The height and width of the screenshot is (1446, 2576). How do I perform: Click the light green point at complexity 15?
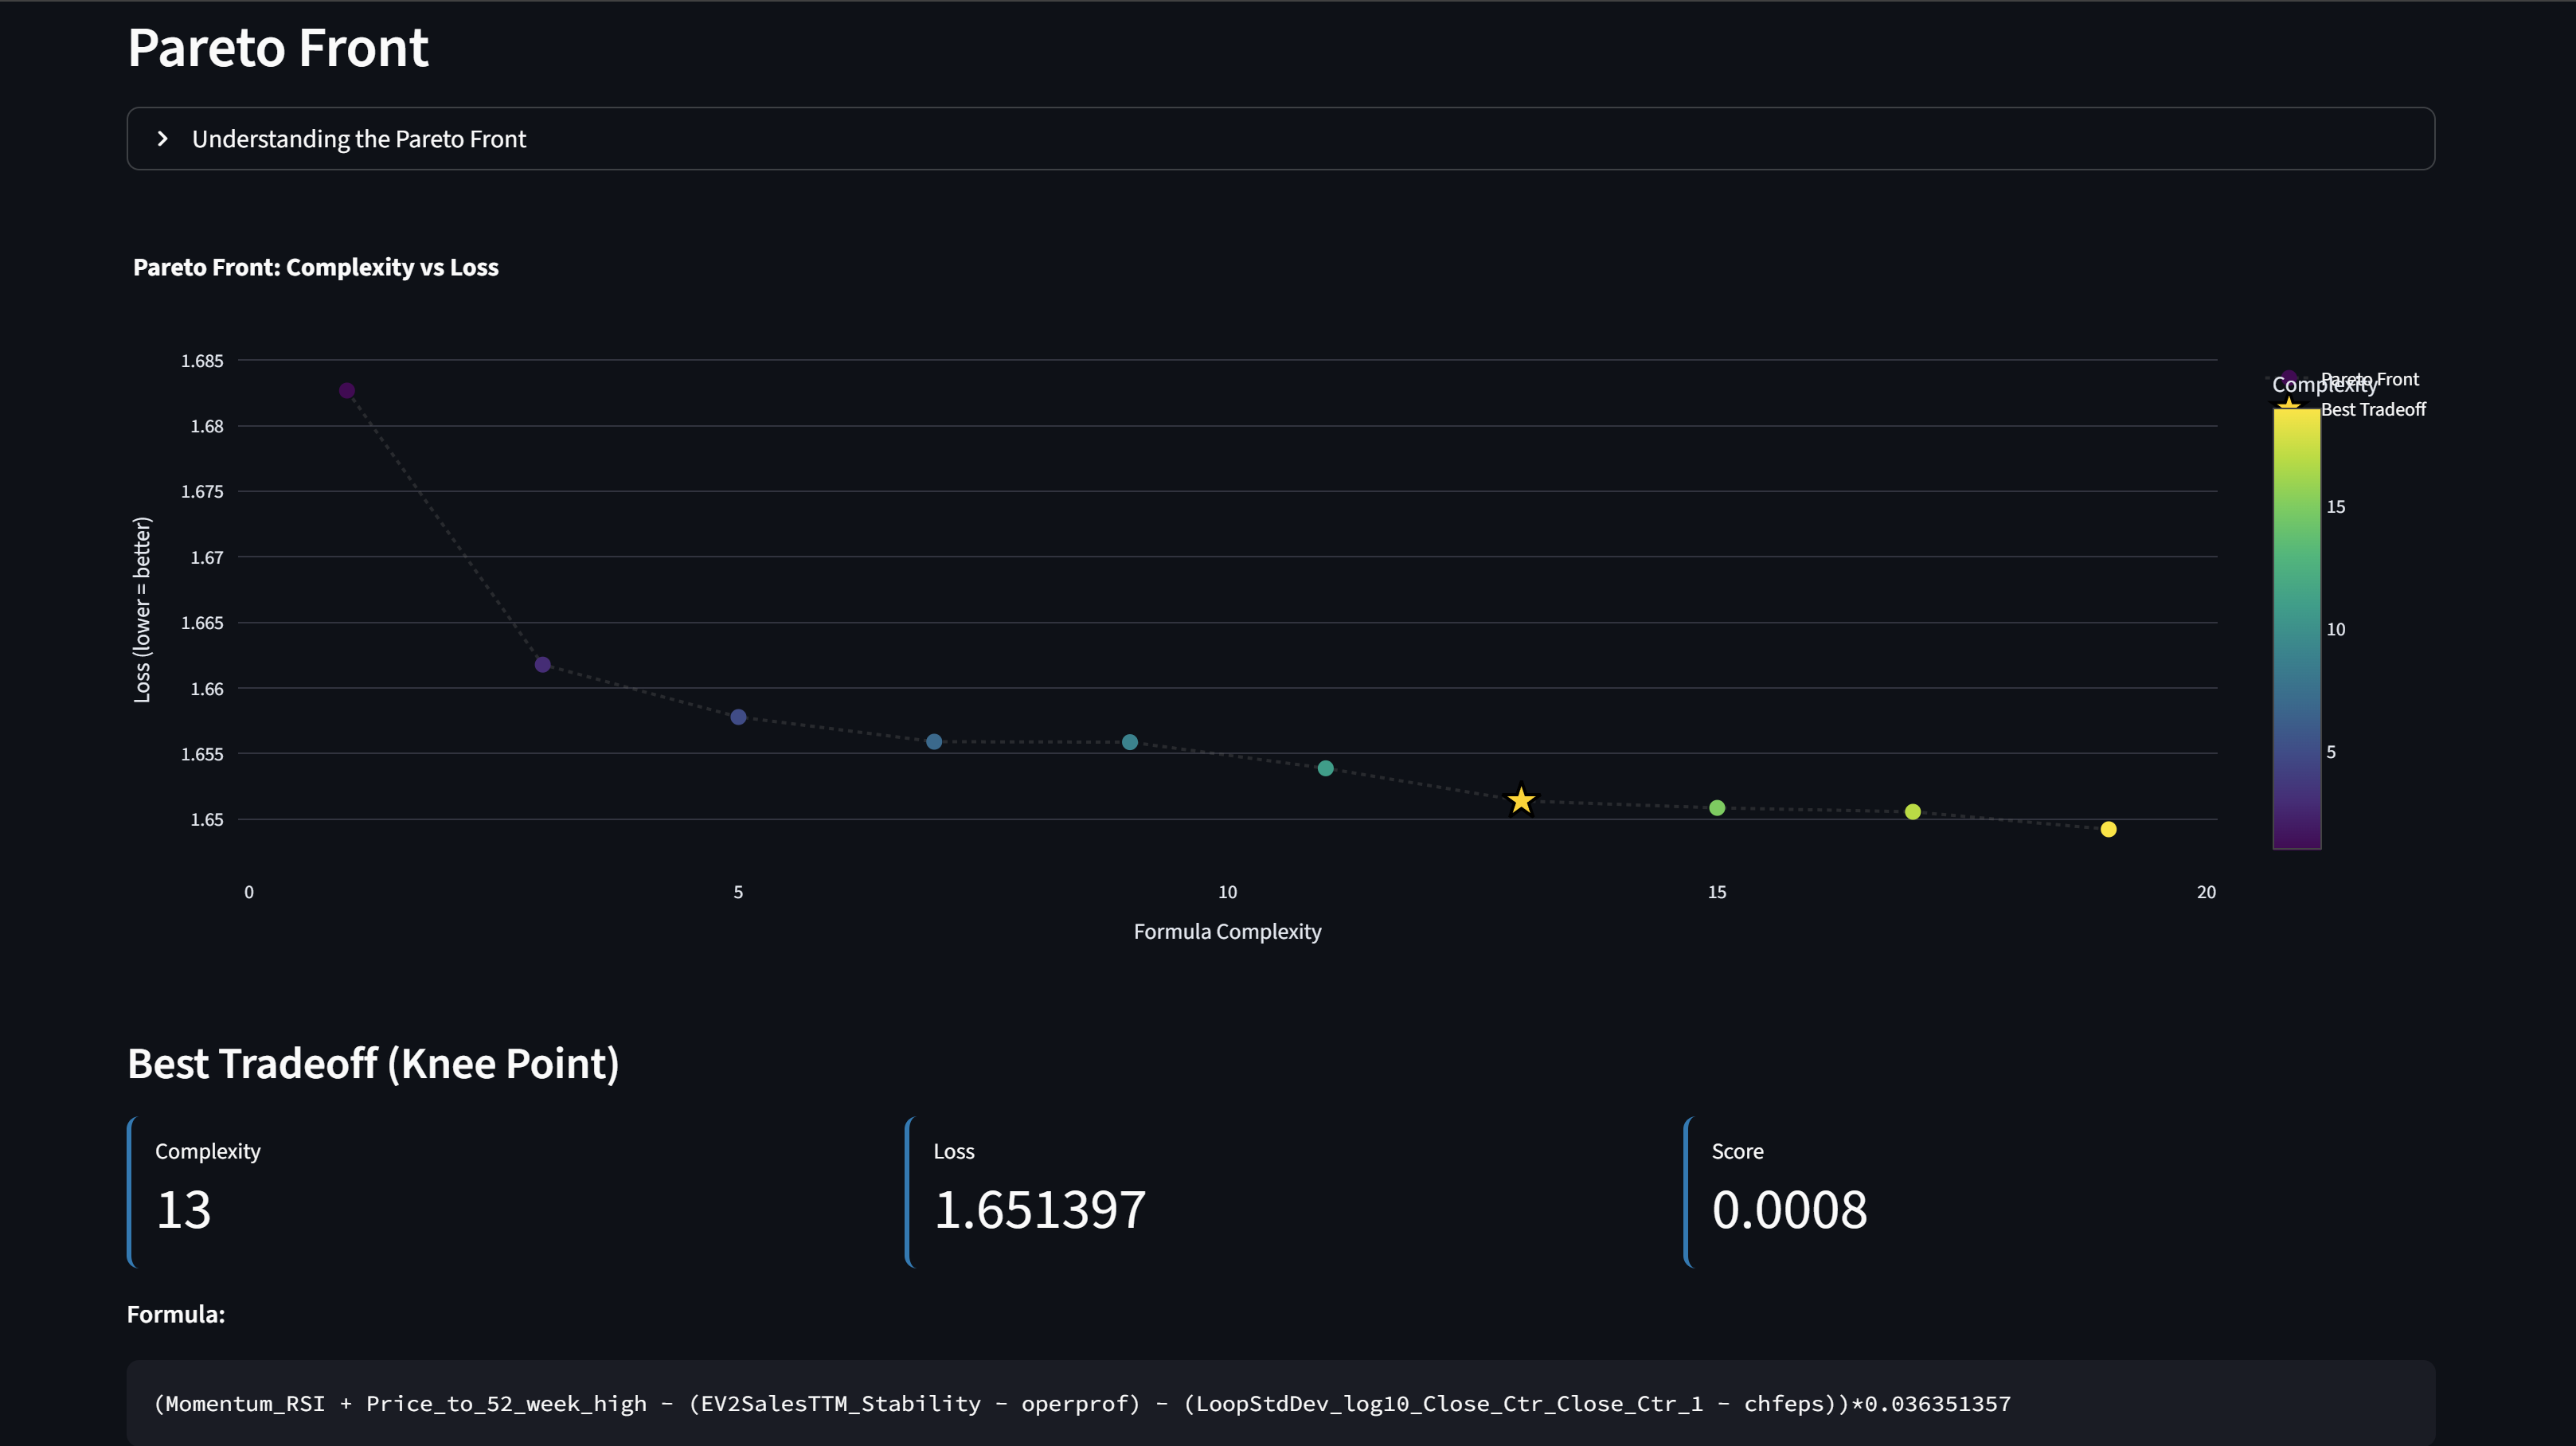1717,808
